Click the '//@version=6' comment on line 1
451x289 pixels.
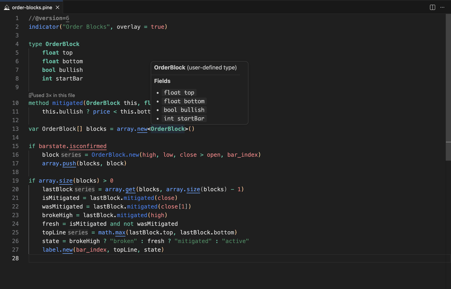coord(49,18)
